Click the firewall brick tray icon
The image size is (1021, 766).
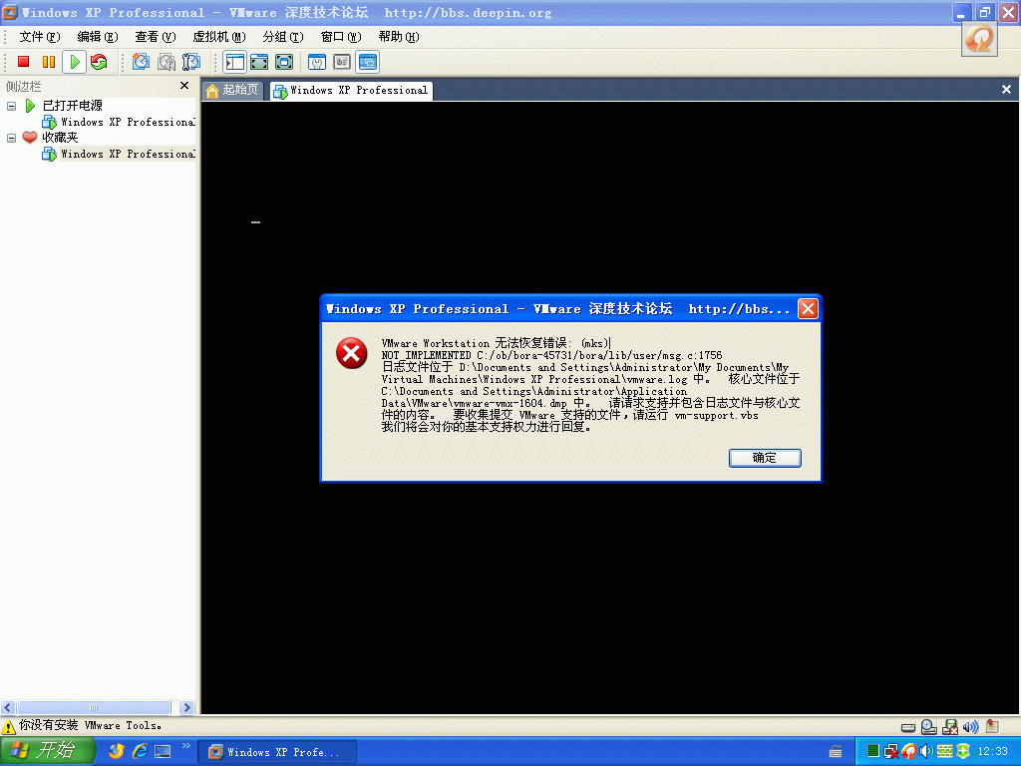(x=945, y=751)
